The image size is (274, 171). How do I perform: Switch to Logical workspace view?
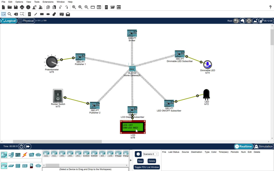pyautogui.click(x=8, y=21)
